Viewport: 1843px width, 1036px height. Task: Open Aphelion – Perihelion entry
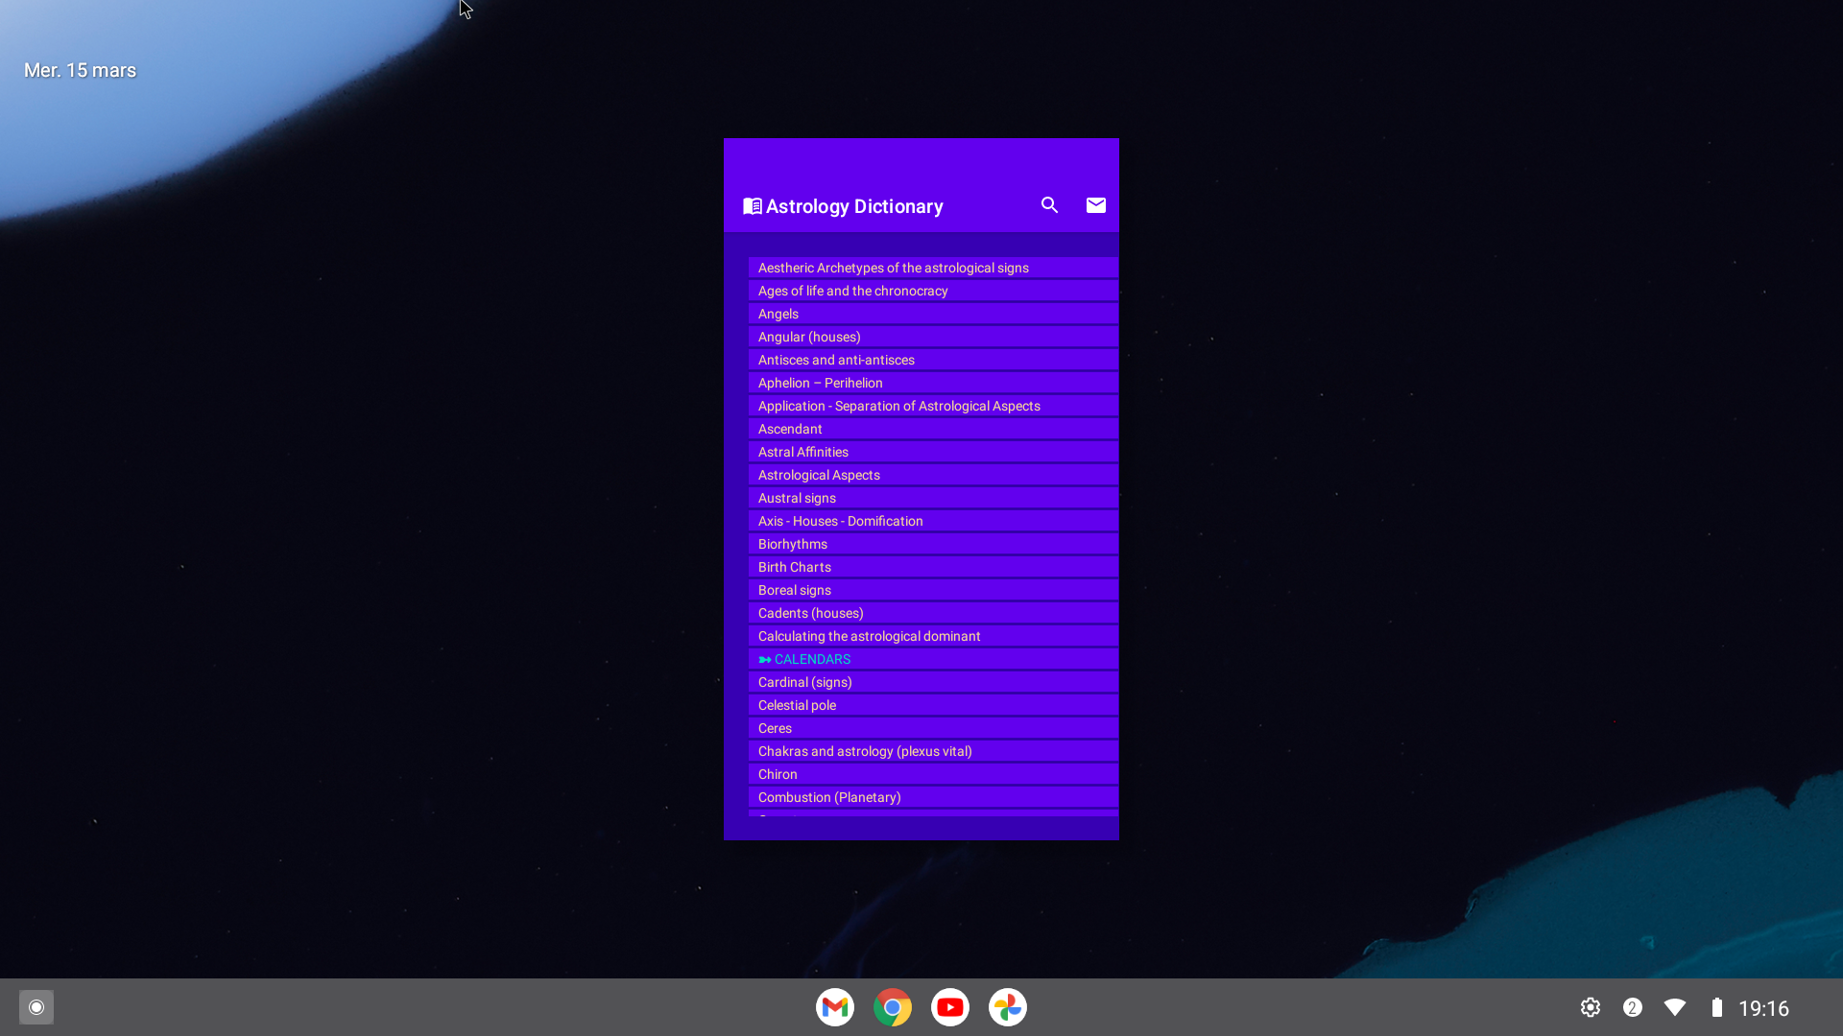[x=933, y=383]
